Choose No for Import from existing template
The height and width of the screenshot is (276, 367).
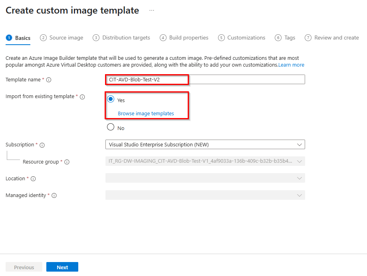click(x=111, y=126)
